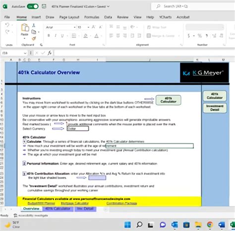Switch to the Insert ribbon tab
Viewport: 235px width, 231px height.
point(36,17)
